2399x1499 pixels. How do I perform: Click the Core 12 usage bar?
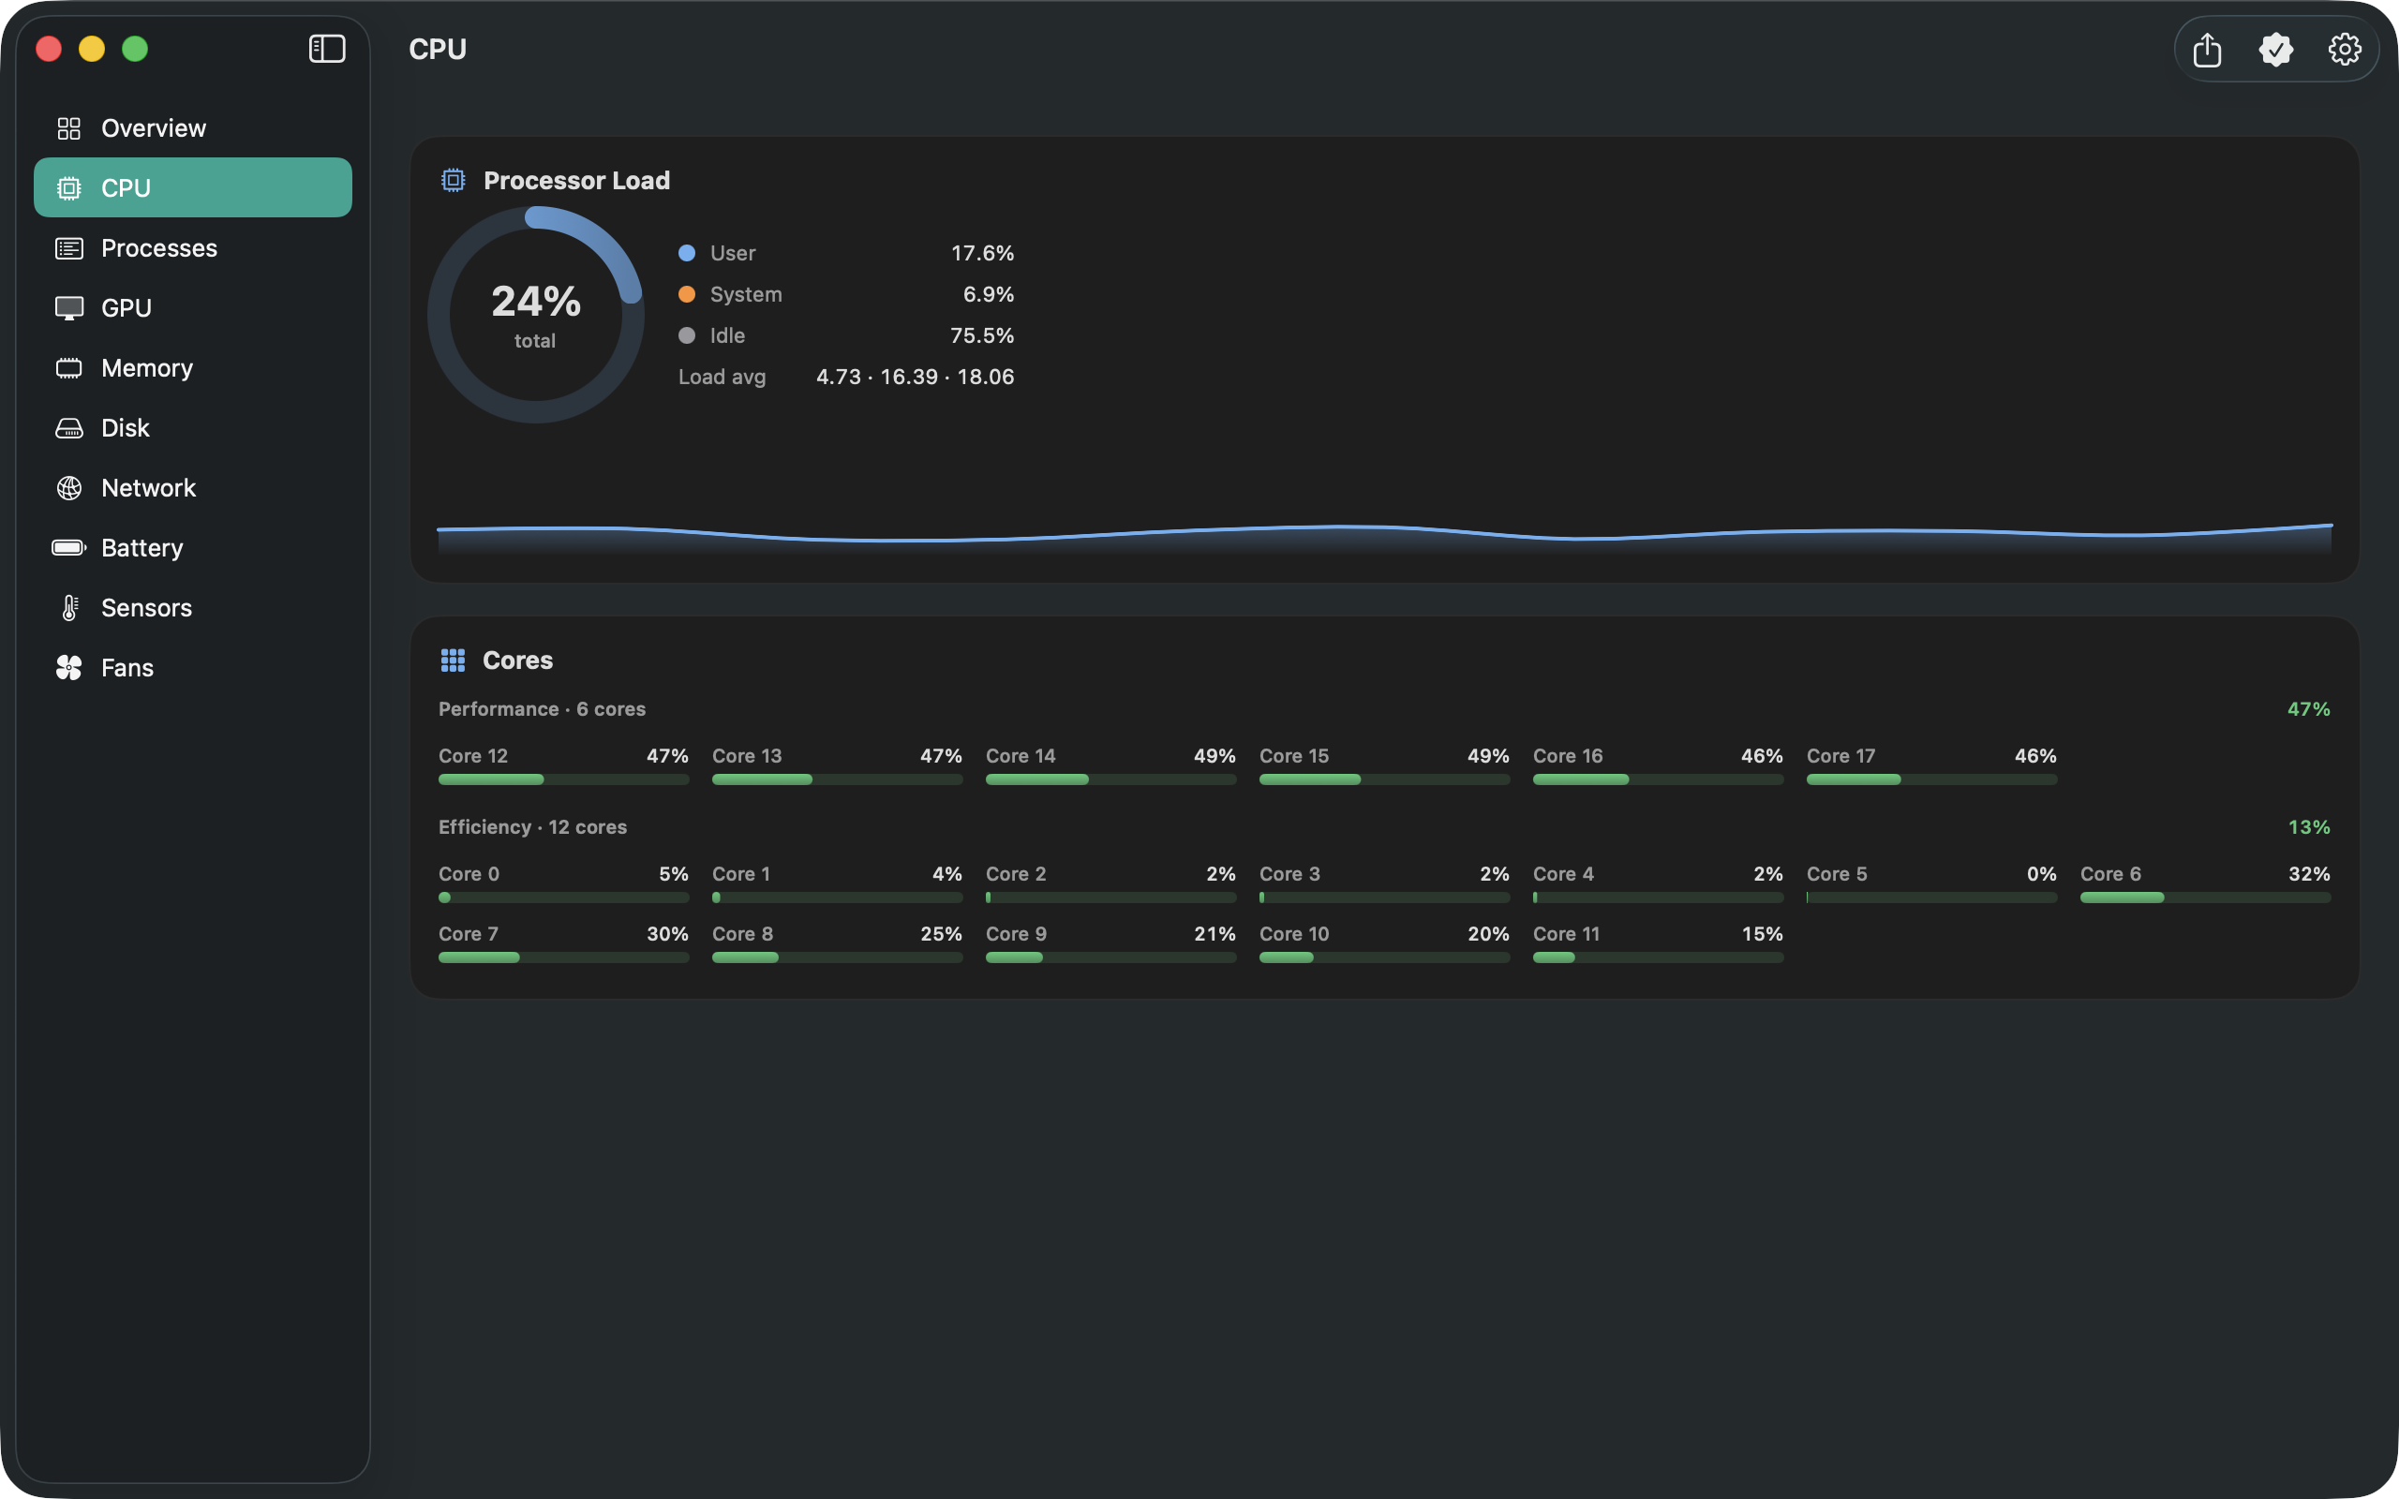click(563, 779)
